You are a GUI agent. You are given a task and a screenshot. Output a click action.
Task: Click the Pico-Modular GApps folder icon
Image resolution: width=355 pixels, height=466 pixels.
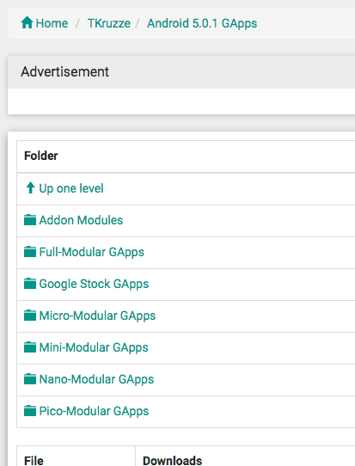(x=30, y=411)
